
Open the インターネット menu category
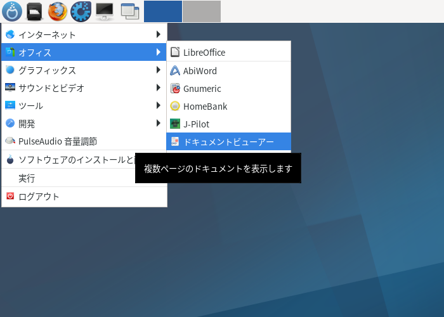pos(84,34)
